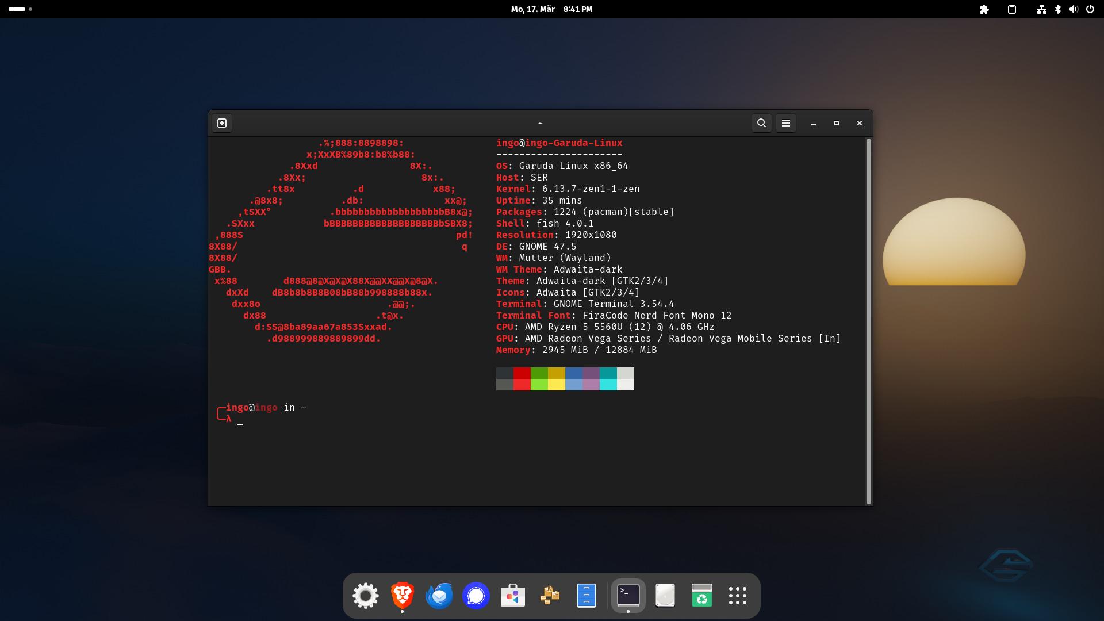This screenshot has height=621, width=1104.
Task: Click the terminal search icon
Action: [761, 123]
